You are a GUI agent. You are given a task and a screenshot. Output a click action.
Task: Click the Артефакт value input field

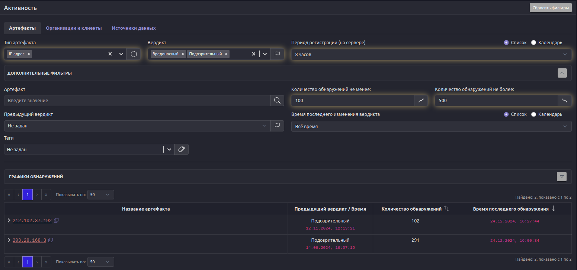(x=137, y=101)
